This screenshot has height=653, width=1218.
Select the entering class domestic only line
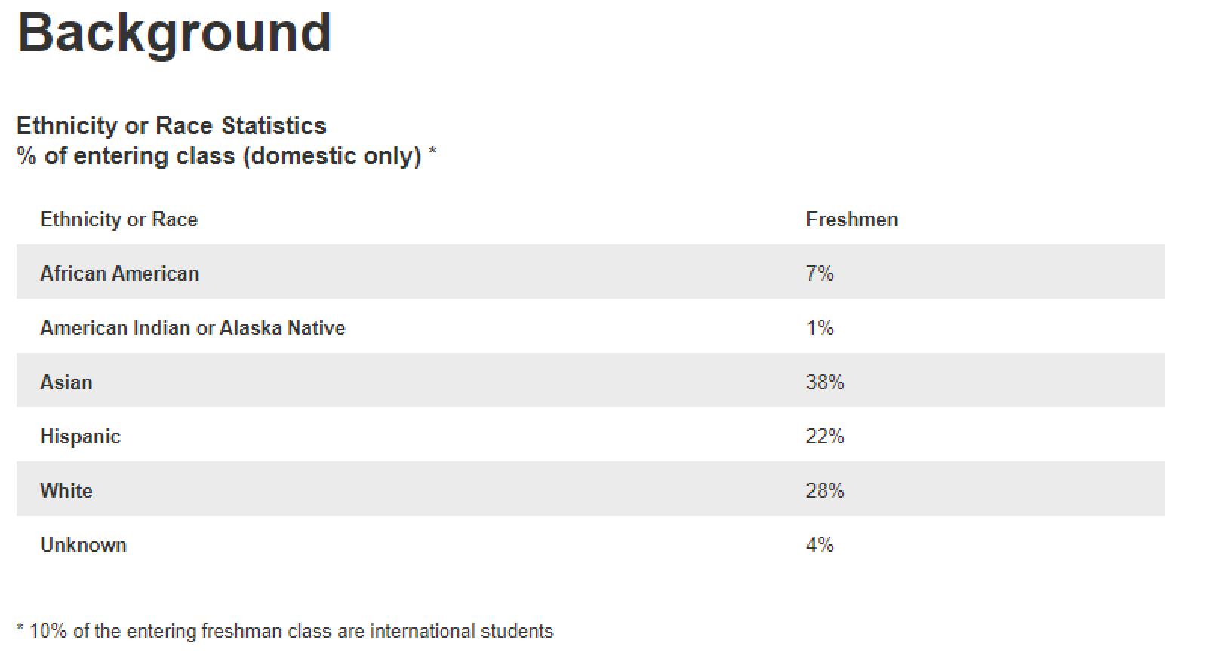(219, 156)
